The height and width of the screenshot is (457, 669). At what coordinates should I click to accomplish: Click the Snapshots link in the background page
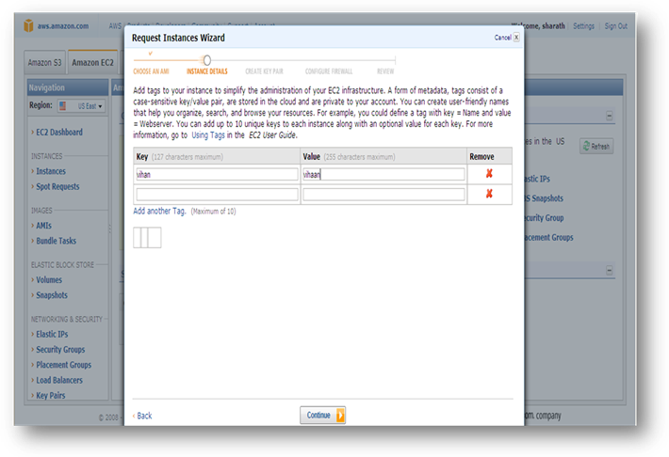(544, 198)
